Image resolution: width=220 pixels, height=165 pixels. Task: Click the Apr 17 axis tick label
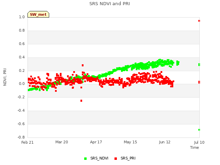96,142
